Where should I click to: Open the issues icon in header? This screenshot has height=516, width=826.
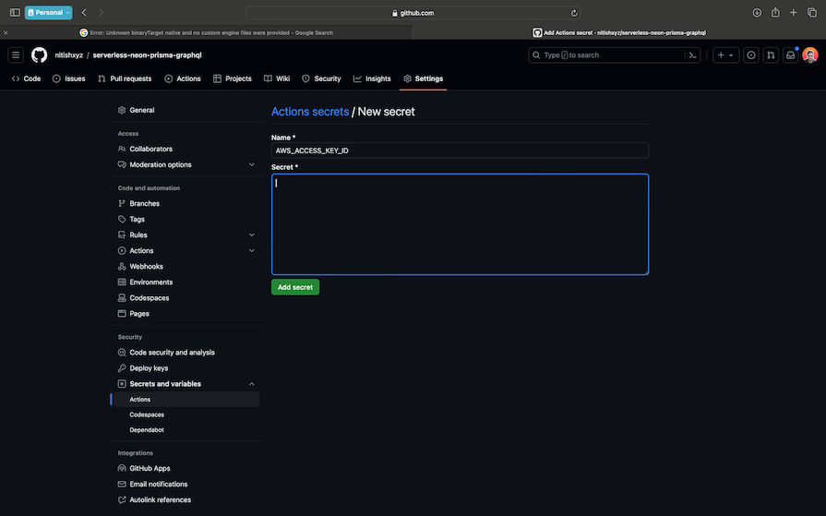tap(750, 55)
